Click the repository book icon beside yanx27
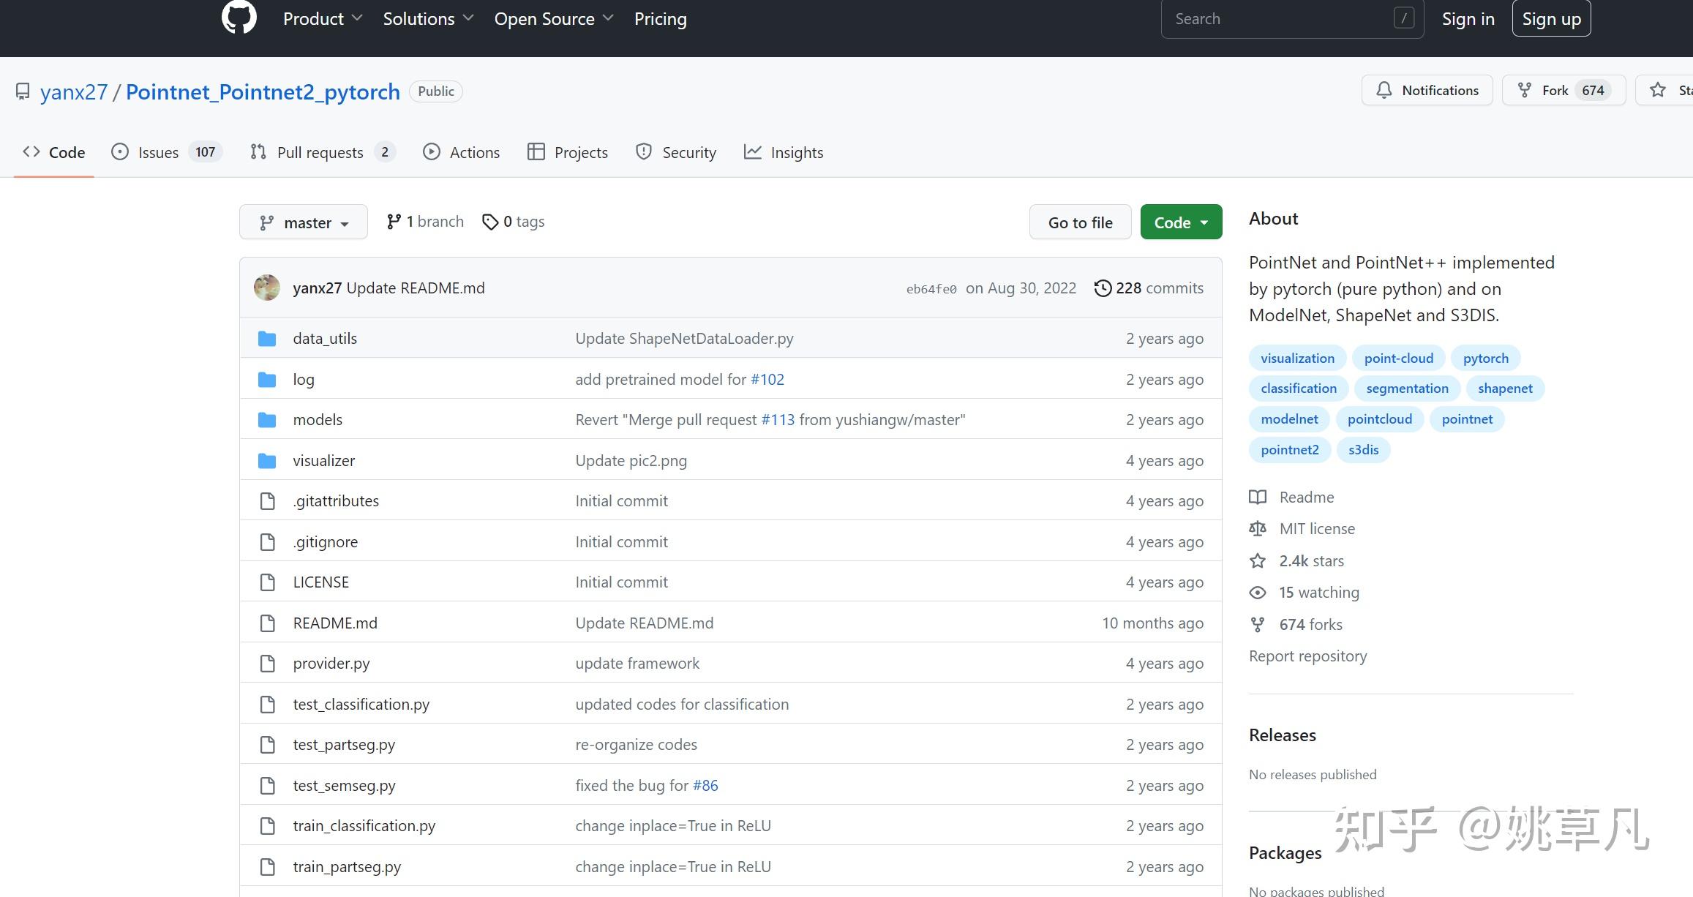This screenshot has width=1693, height=897. (23, 91)
